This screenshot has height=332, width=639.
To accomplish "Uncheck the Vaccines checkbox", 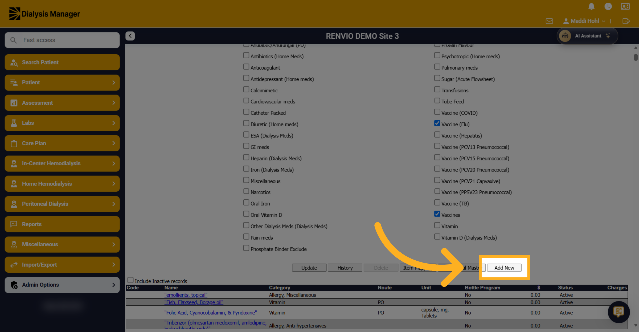I will point(437,214).
